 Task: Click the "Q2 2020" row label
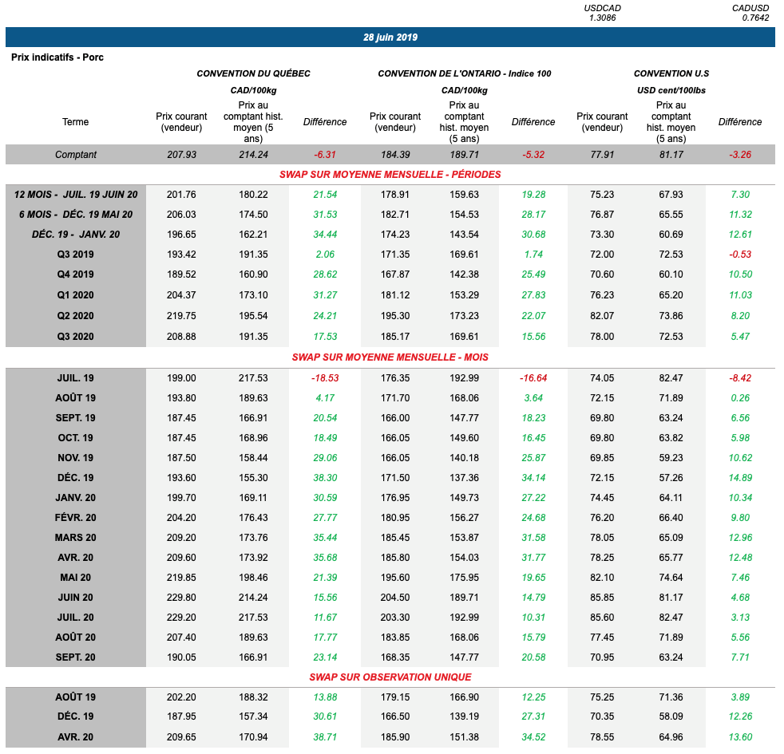point(76,316)
